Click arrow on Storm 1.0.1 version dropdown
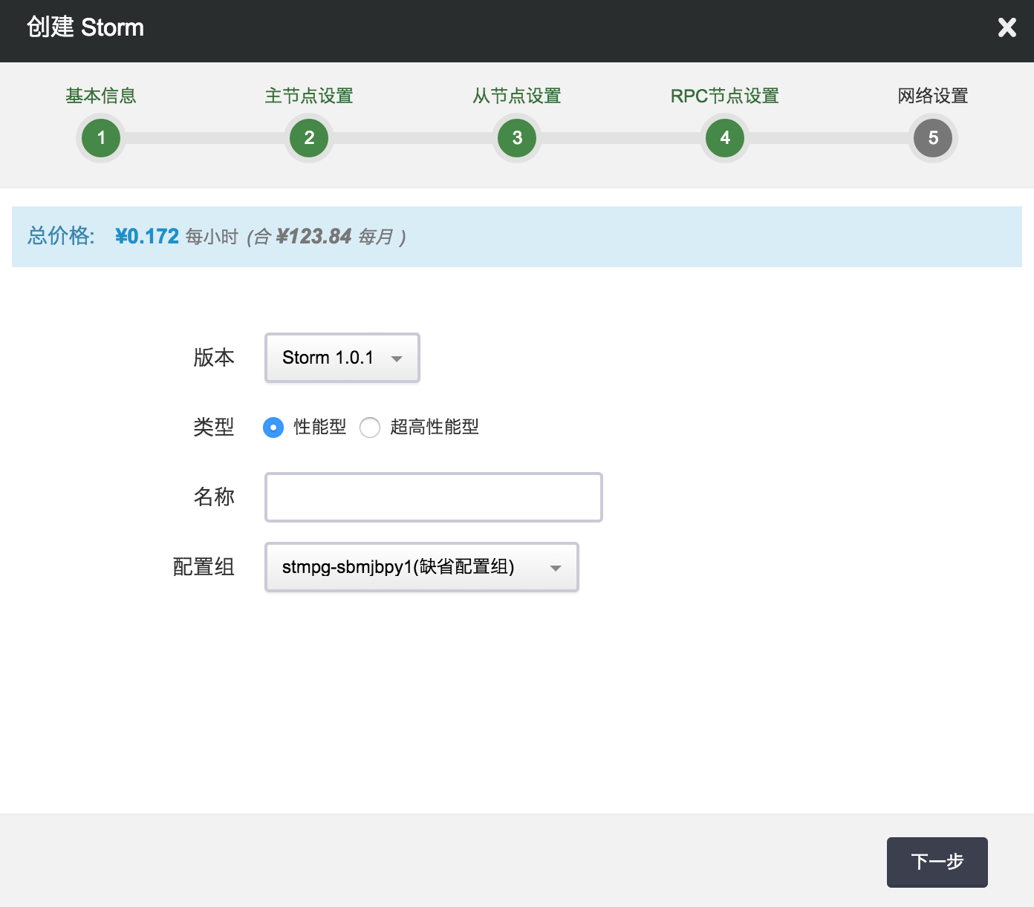Screen dimensions: 1034x907 397,358
